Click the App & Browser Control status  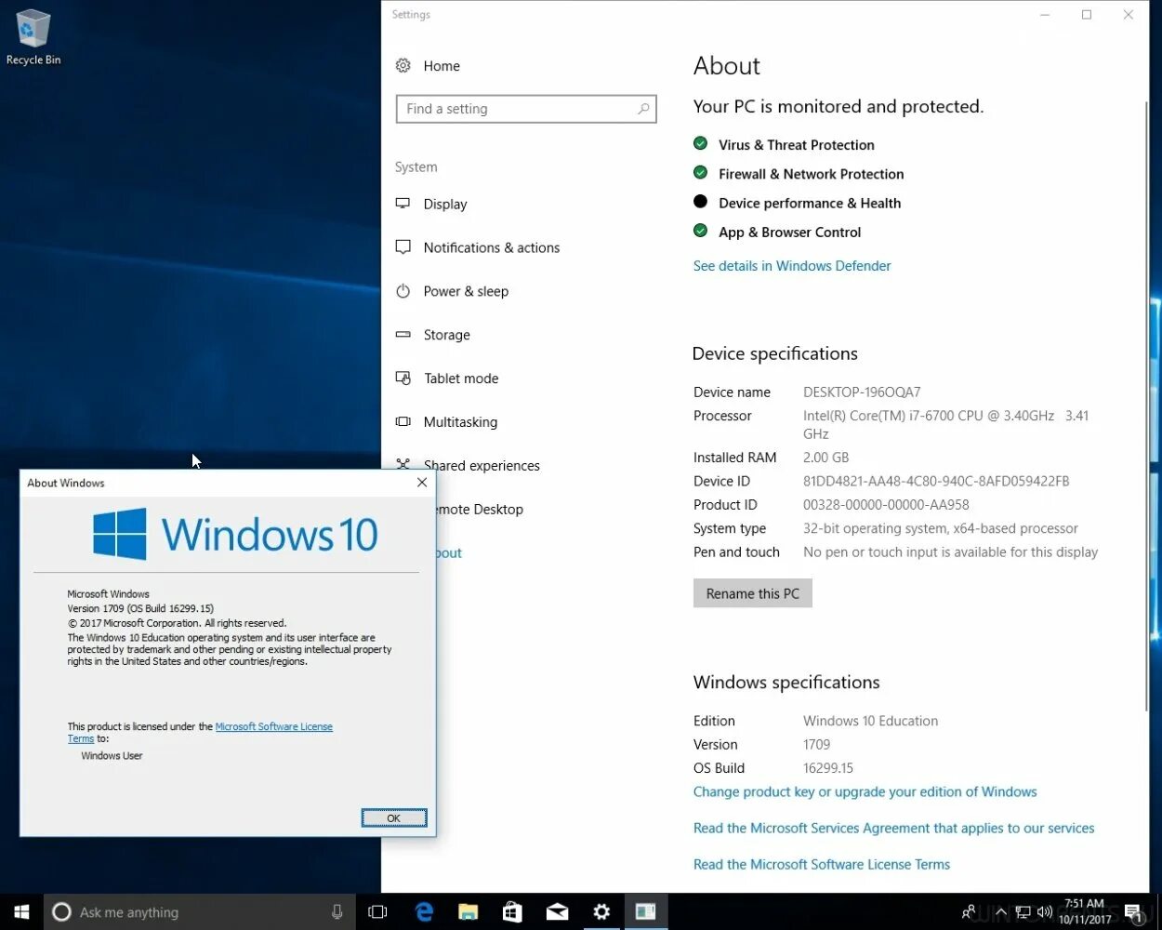[x=789, y=232]
